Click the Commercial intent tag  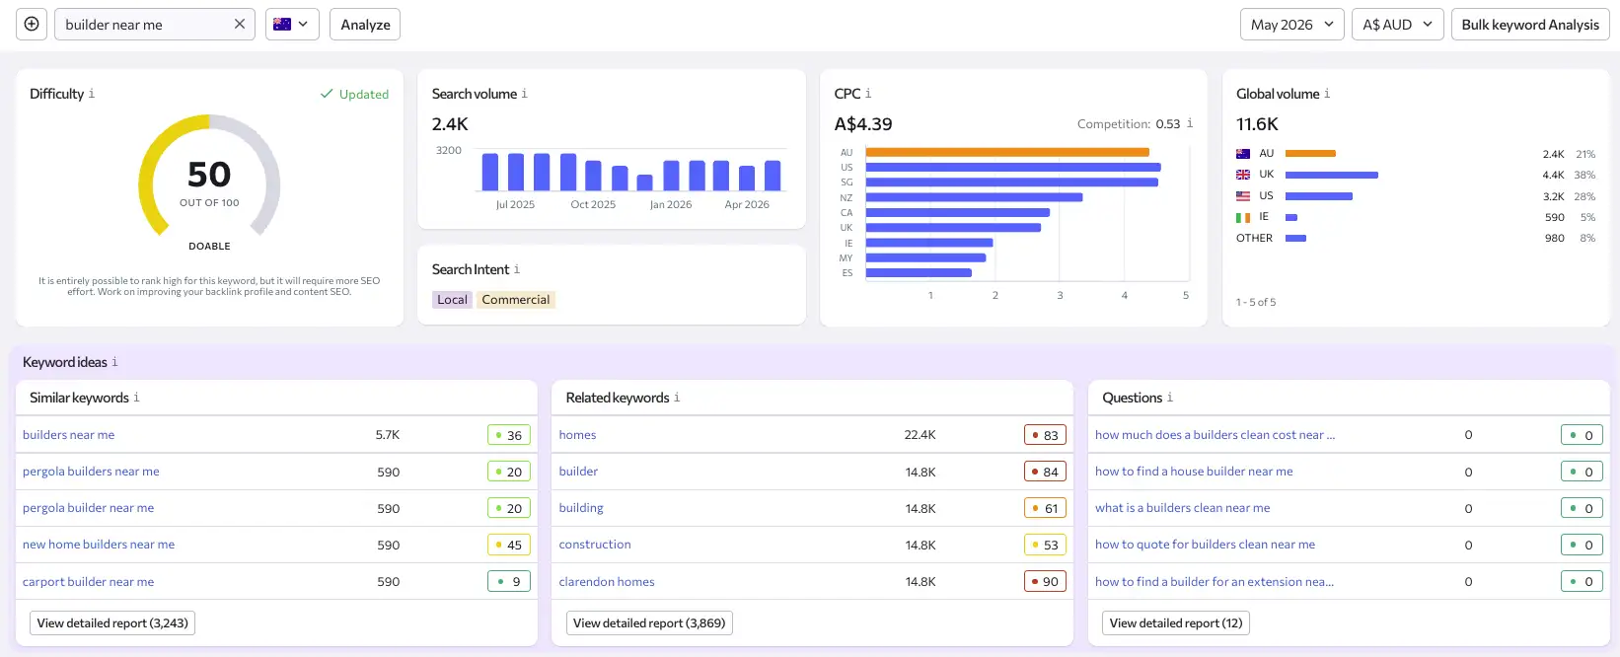point(516,300)
